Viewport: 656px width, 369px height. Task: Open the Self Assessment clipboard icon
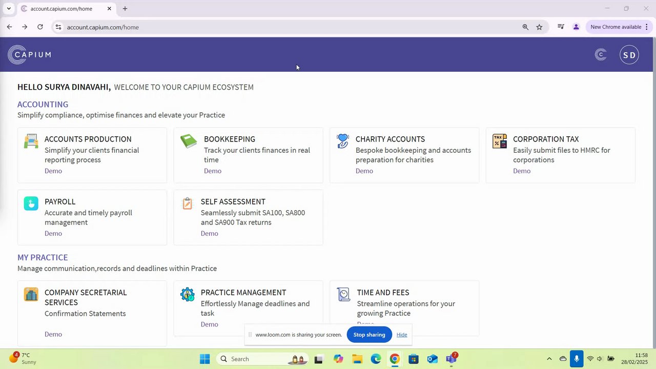[187, 203]
